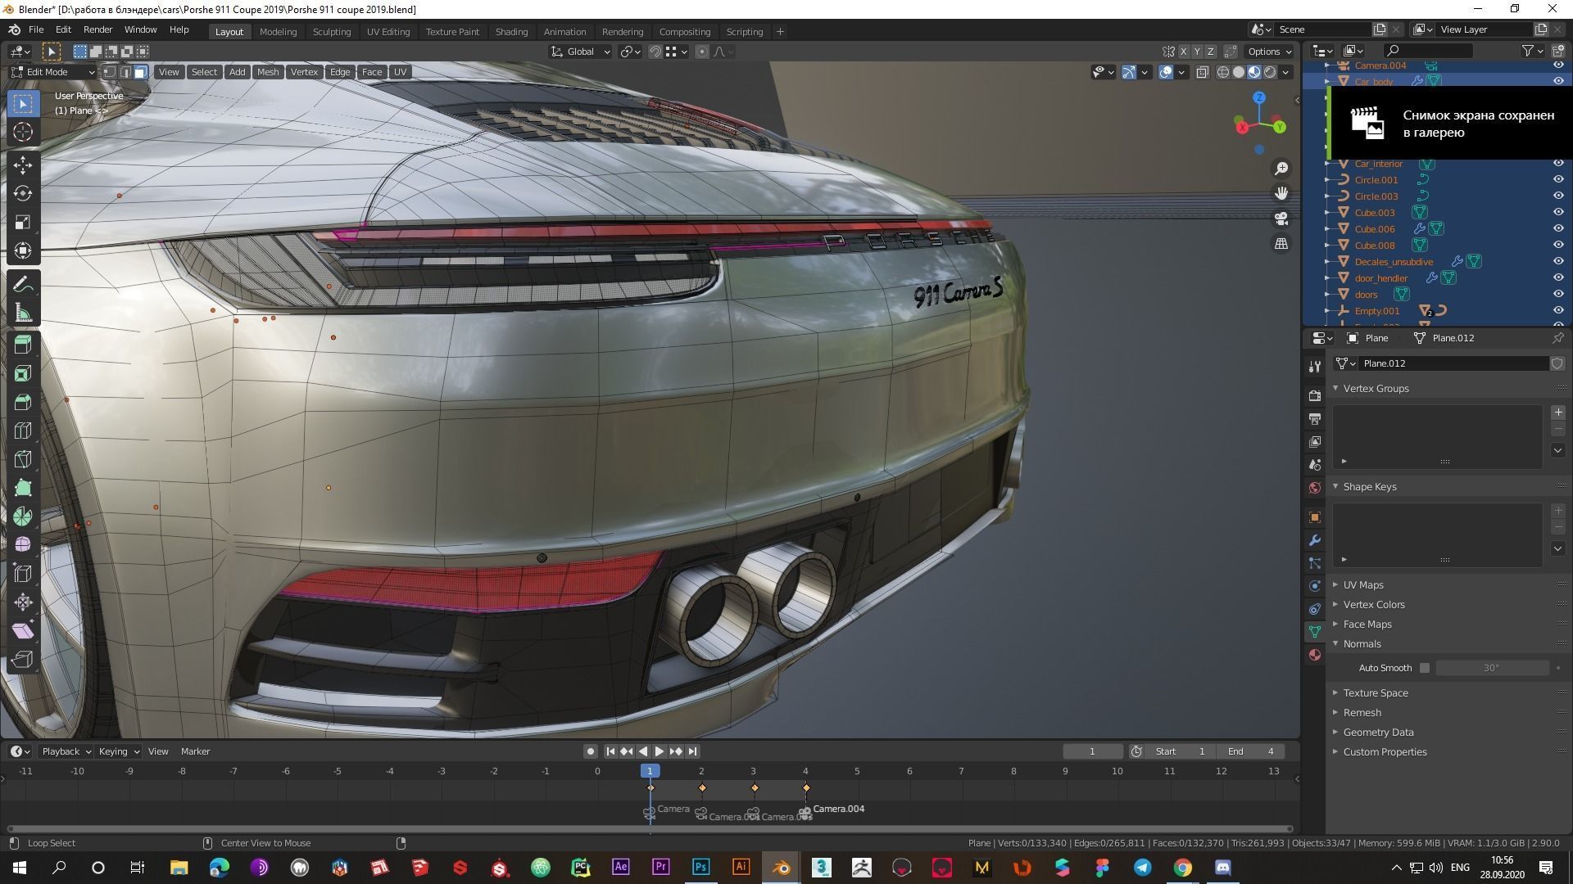Click the End frame field value
Screen dimensions: 1573x884
[1250, 751]
